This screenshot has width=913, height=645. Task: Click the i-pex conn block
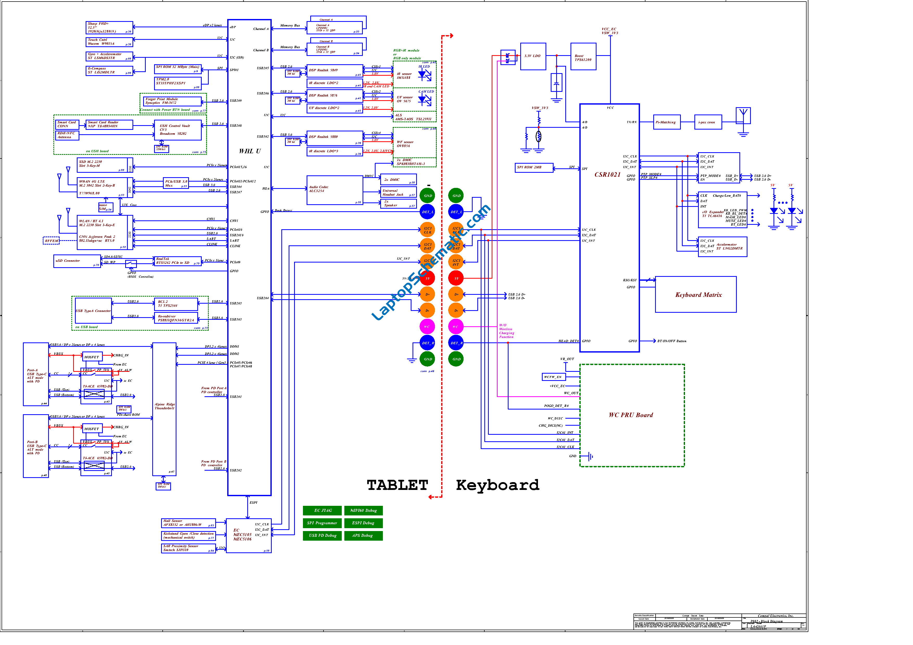pos(708,122)
